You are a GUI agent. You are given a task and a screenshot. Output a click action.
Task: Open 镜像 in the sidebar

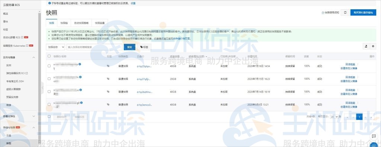point(9,105)
